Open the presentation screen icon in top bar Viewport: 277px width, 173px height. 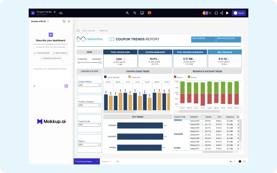click(x=142, y=13)
